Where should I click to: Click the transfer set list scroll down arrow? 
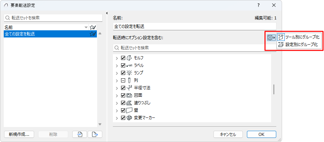click(100, 124)
